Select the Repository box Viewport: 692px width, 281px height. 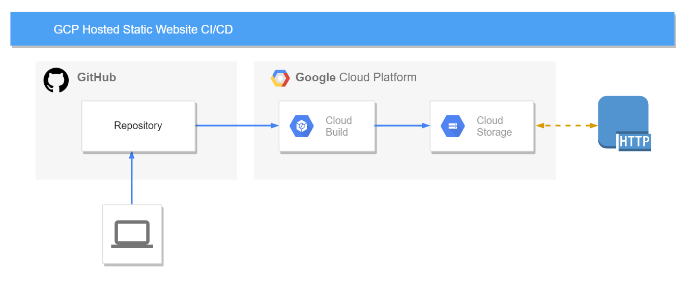pos(138,126)
